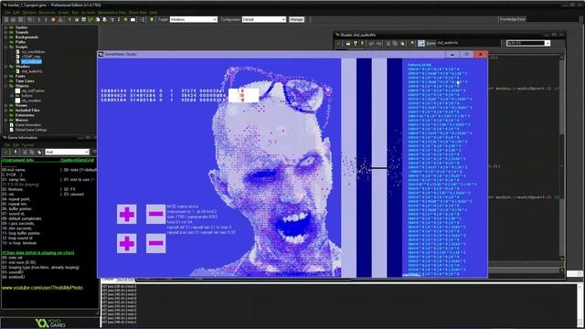
Task: Click the Manage configurations button
Action: [x=296, y=19]
